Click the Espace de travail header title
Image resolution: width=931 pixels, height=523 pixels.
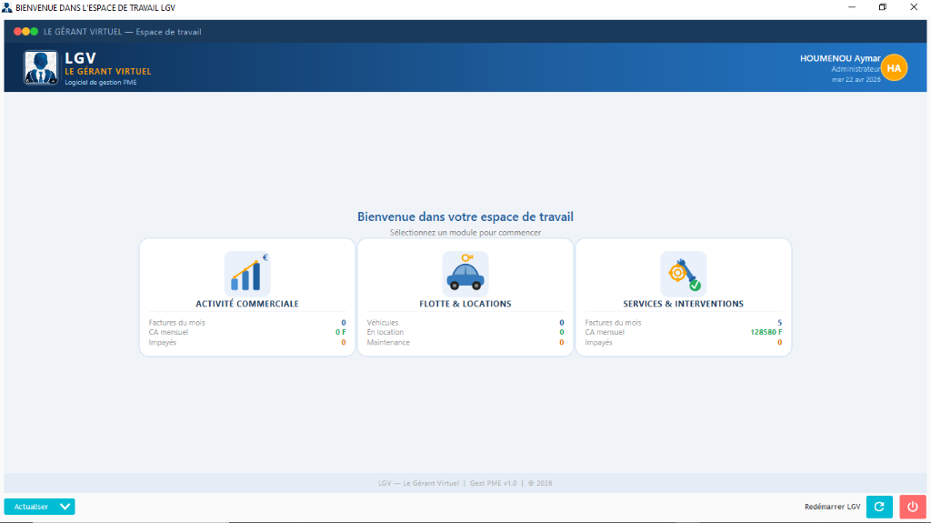pos(168,32)
